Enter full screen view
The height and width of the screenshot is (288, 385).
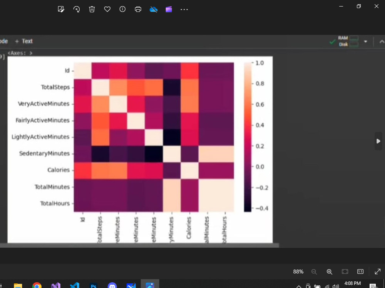(378, 271)
